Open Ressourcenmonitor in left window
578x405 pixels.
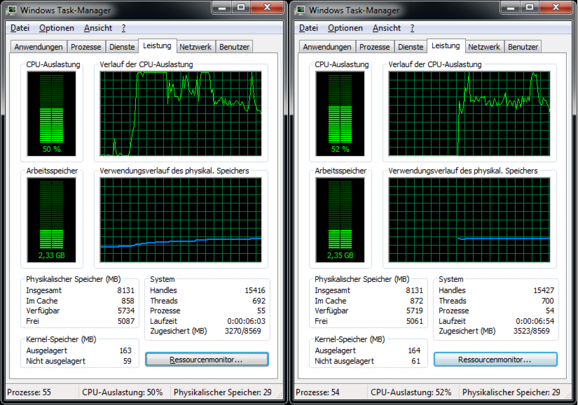[207, 359]
